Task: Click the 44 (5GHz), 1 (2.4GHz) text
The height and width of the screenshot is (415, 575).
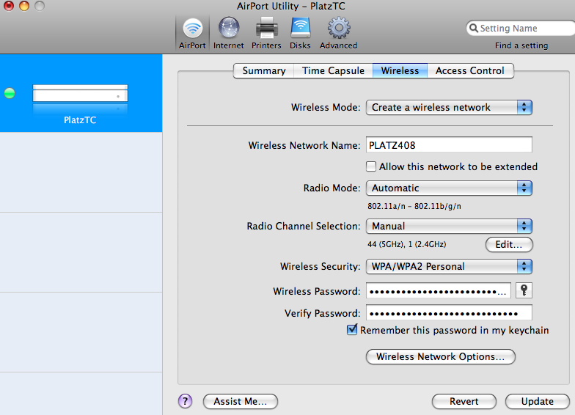Action: point(406,245)
